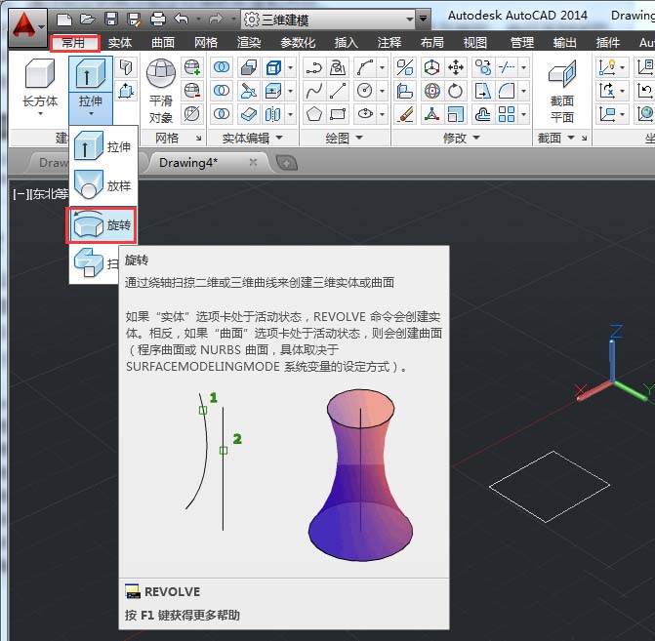655x641 pixels.
Task: Click the Polysolid icon beside Extrude
Action: (x=126, y=67)
